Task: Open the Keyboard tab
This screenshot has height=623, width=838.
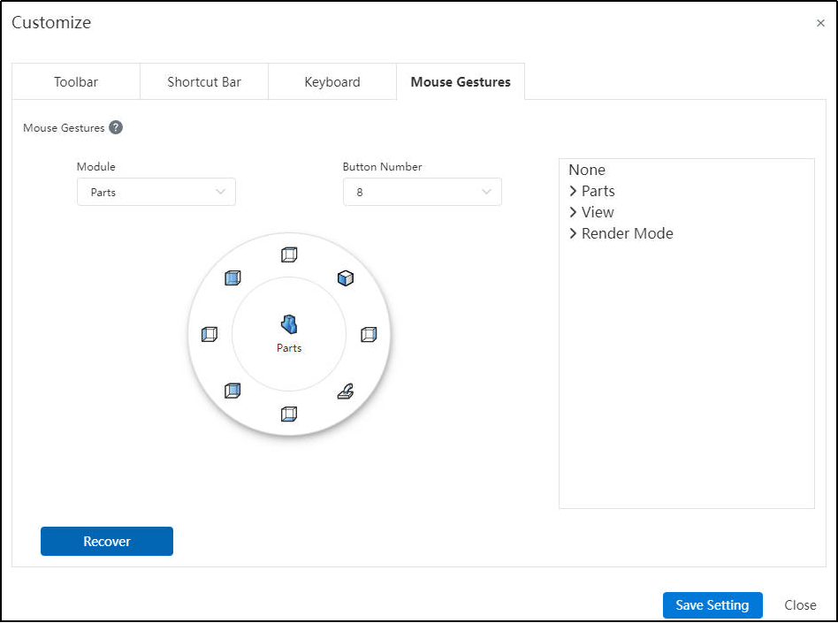Action: coord(332,82)
